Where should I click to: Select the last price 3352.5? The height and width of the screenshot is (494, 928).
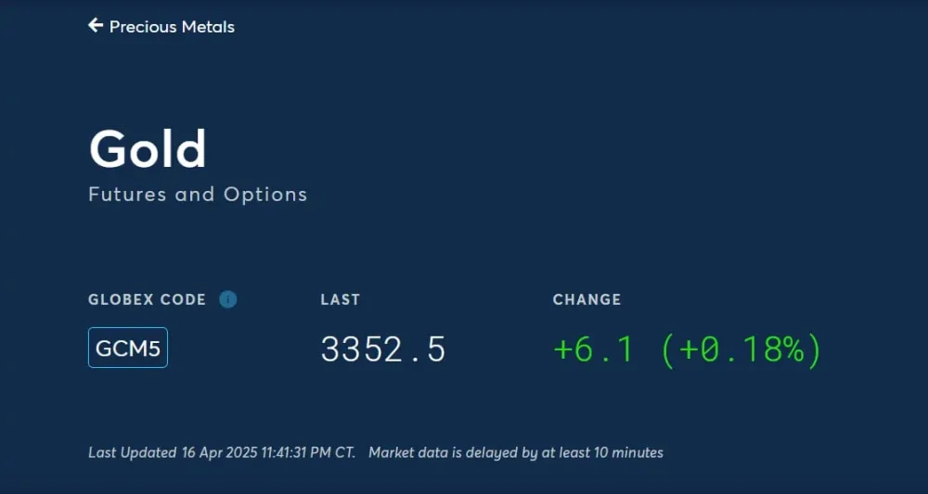pyautogui.click(x=383, y=349)
